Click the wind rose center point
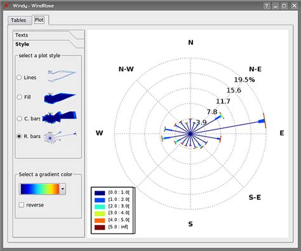Screen dimensions: 301x251 [x=191, y=134]
